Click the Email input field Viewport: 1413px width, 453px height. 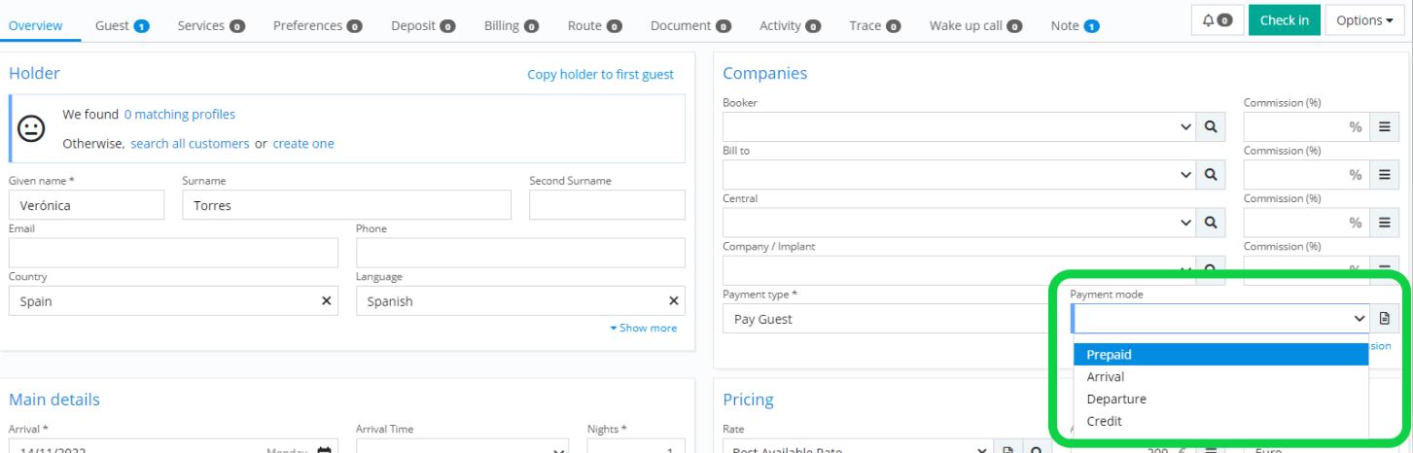point(173,253)
